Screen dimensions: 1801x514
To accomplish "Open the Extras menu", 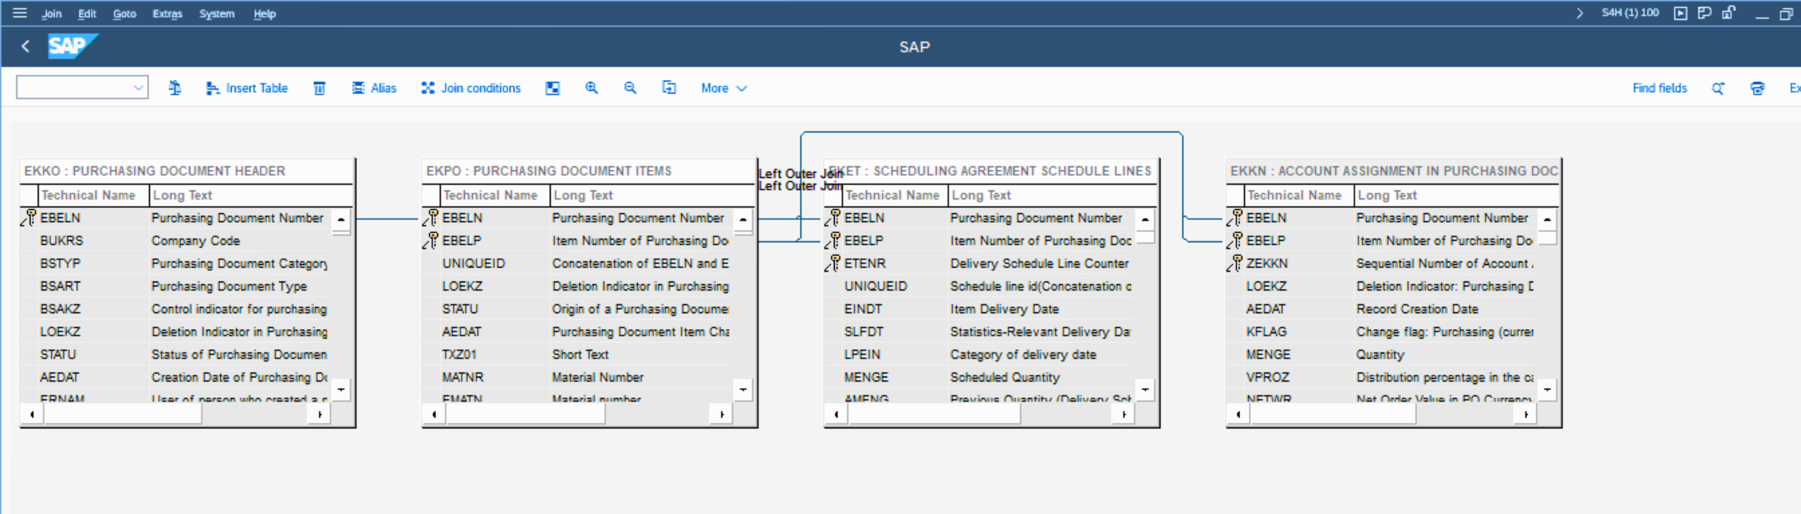I will pos(167,13).
